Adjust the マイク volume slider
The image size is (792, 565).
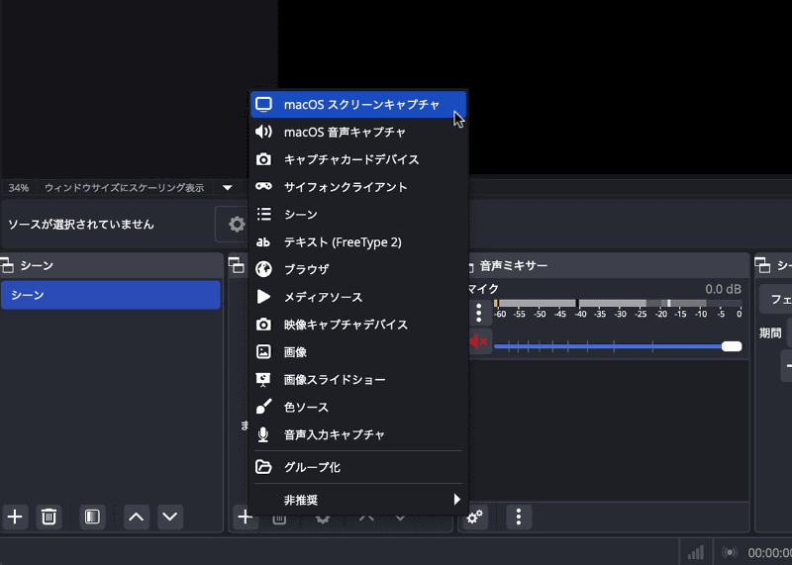tap(618, 346)
